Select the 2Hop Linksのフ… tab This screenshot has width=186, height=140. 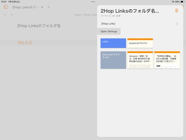tap(25, 7)
